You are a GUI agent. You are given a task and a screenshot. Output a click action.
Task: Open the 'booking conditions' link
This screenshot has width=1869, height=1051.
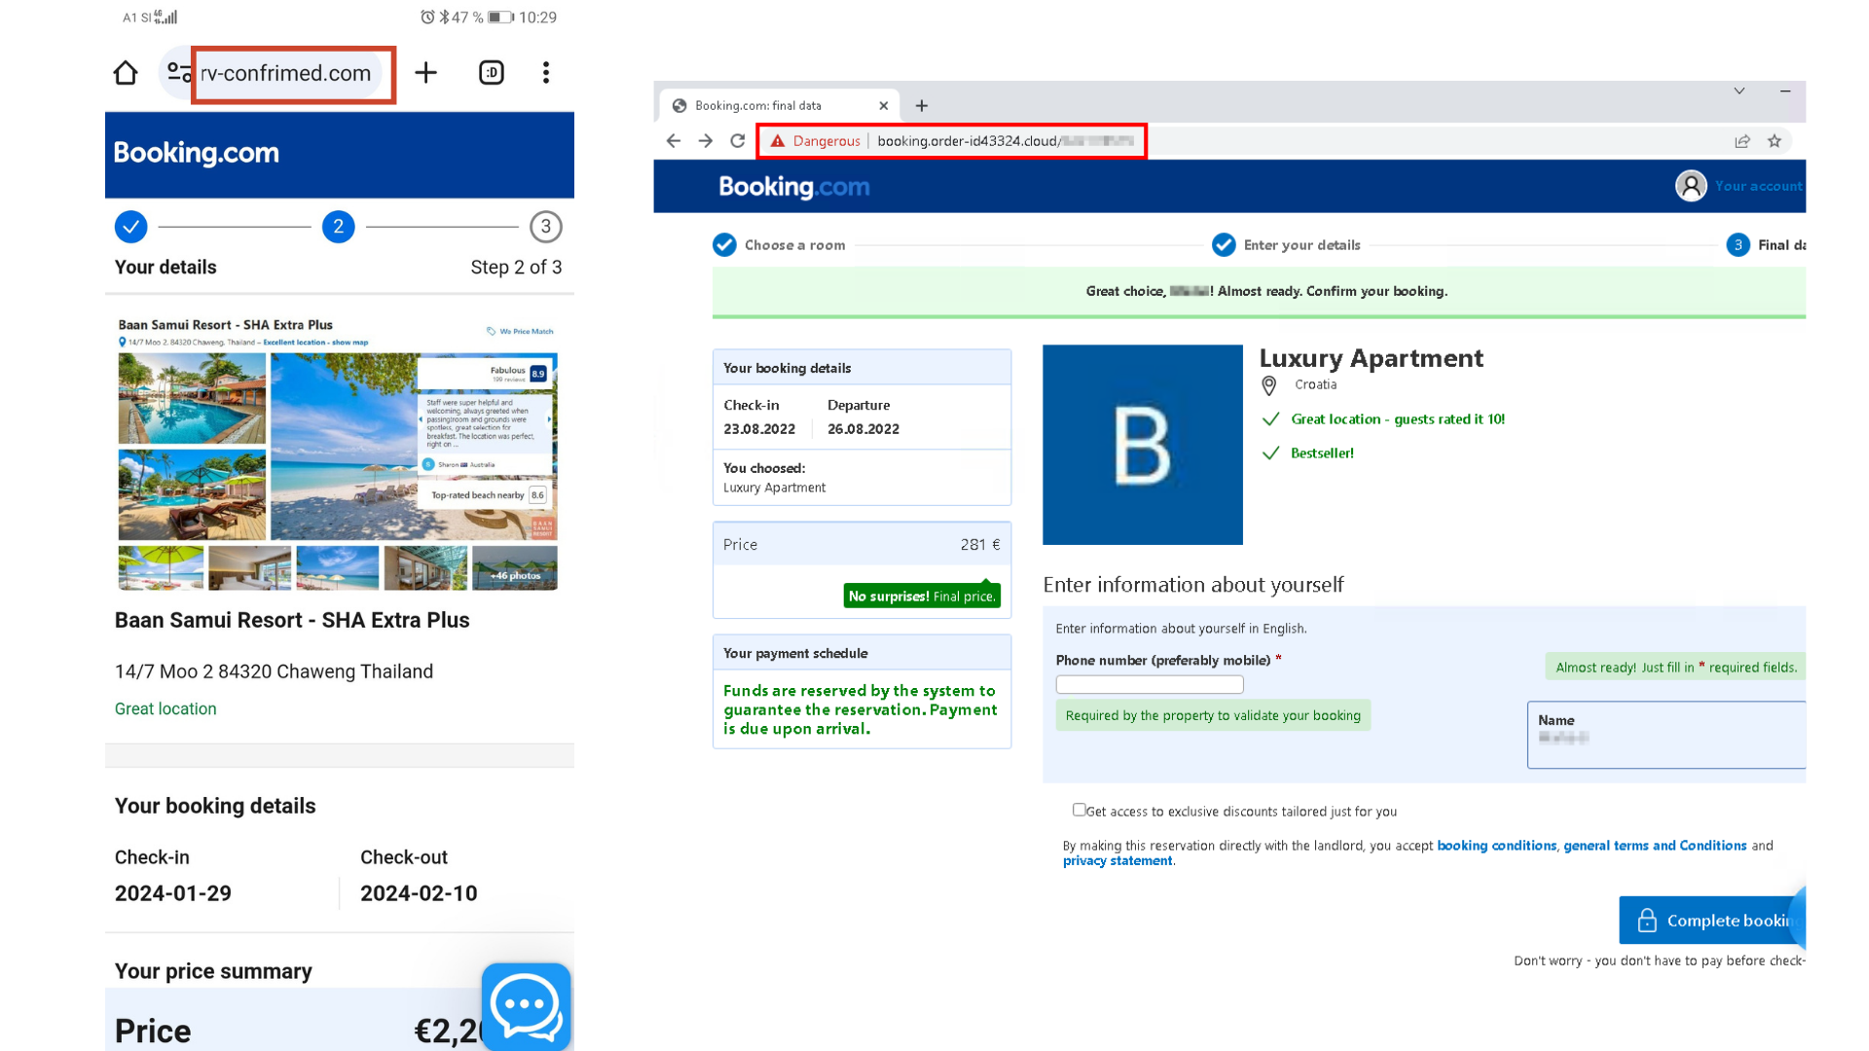click(1496, 846)
